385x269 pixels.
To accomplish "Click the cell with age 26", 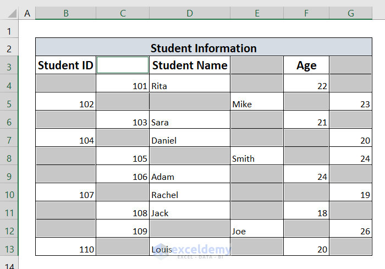I will tap(351, 231).
